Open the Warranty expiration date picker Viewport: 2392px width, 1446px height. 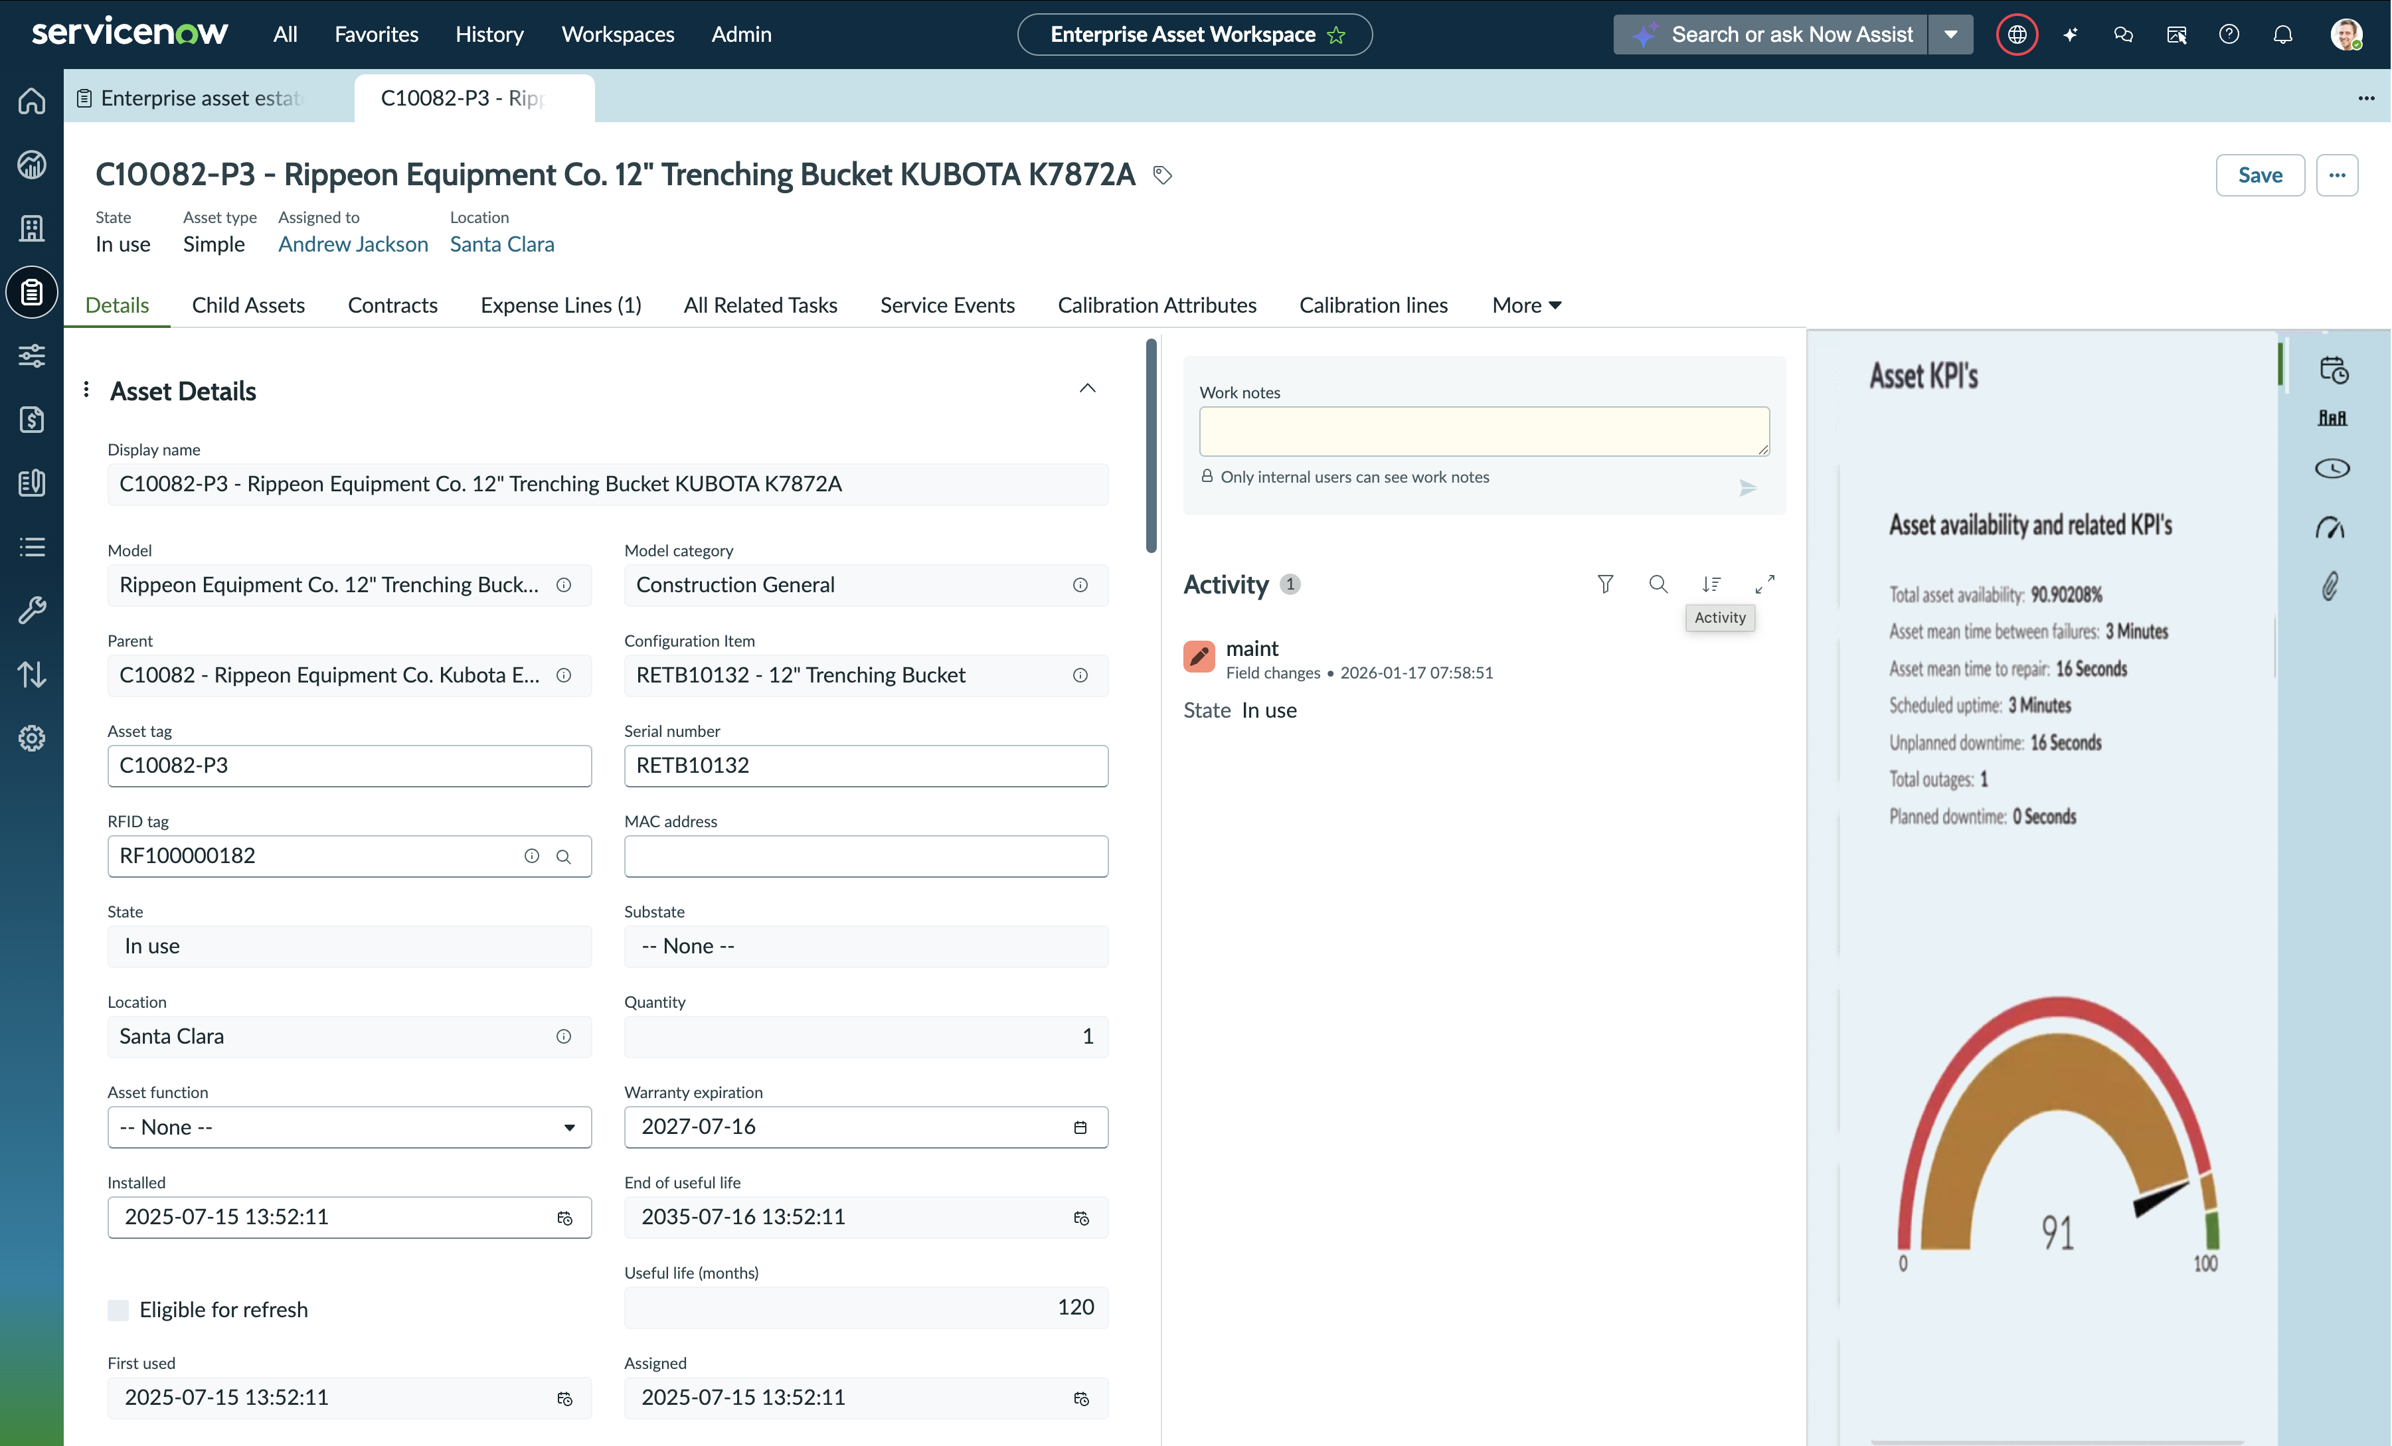1080,1127
